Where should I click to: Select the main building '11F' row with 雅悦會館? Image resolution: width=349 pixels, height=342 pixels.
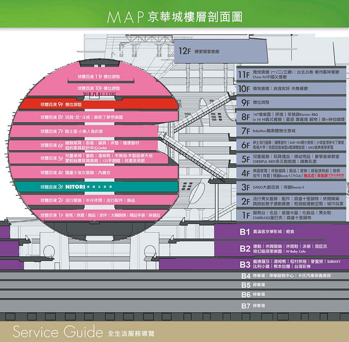click(291, 75)
